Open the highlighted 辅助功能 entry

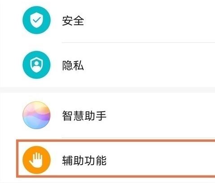[x=115, y=159]
